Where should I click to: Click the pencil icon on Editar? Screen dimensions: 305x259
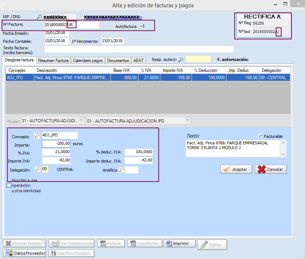tap(204, 244)
